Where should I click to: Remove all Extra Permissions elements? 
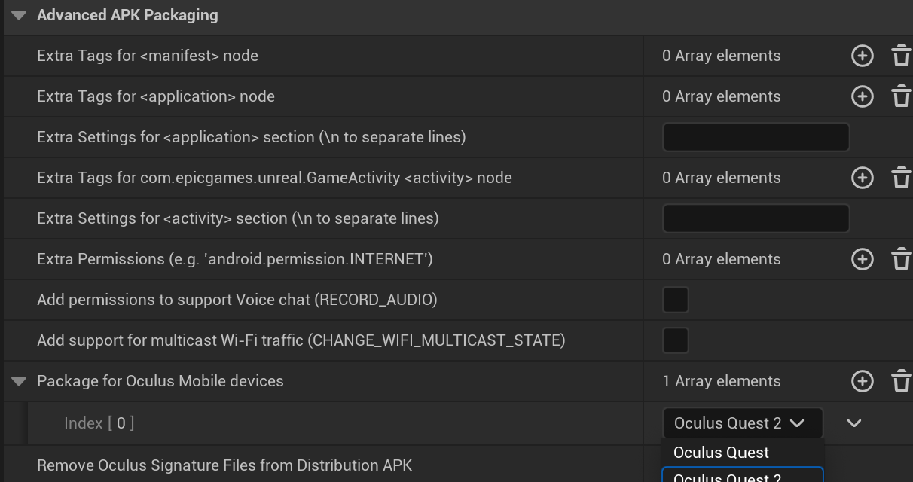pos(901,259)
